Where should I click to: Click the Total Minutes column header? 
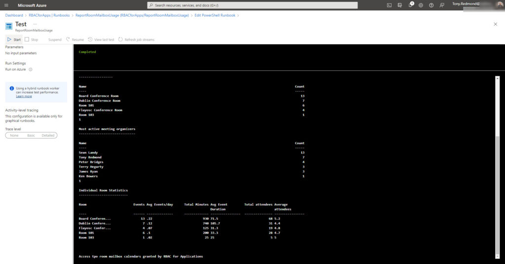pos(196,205)
